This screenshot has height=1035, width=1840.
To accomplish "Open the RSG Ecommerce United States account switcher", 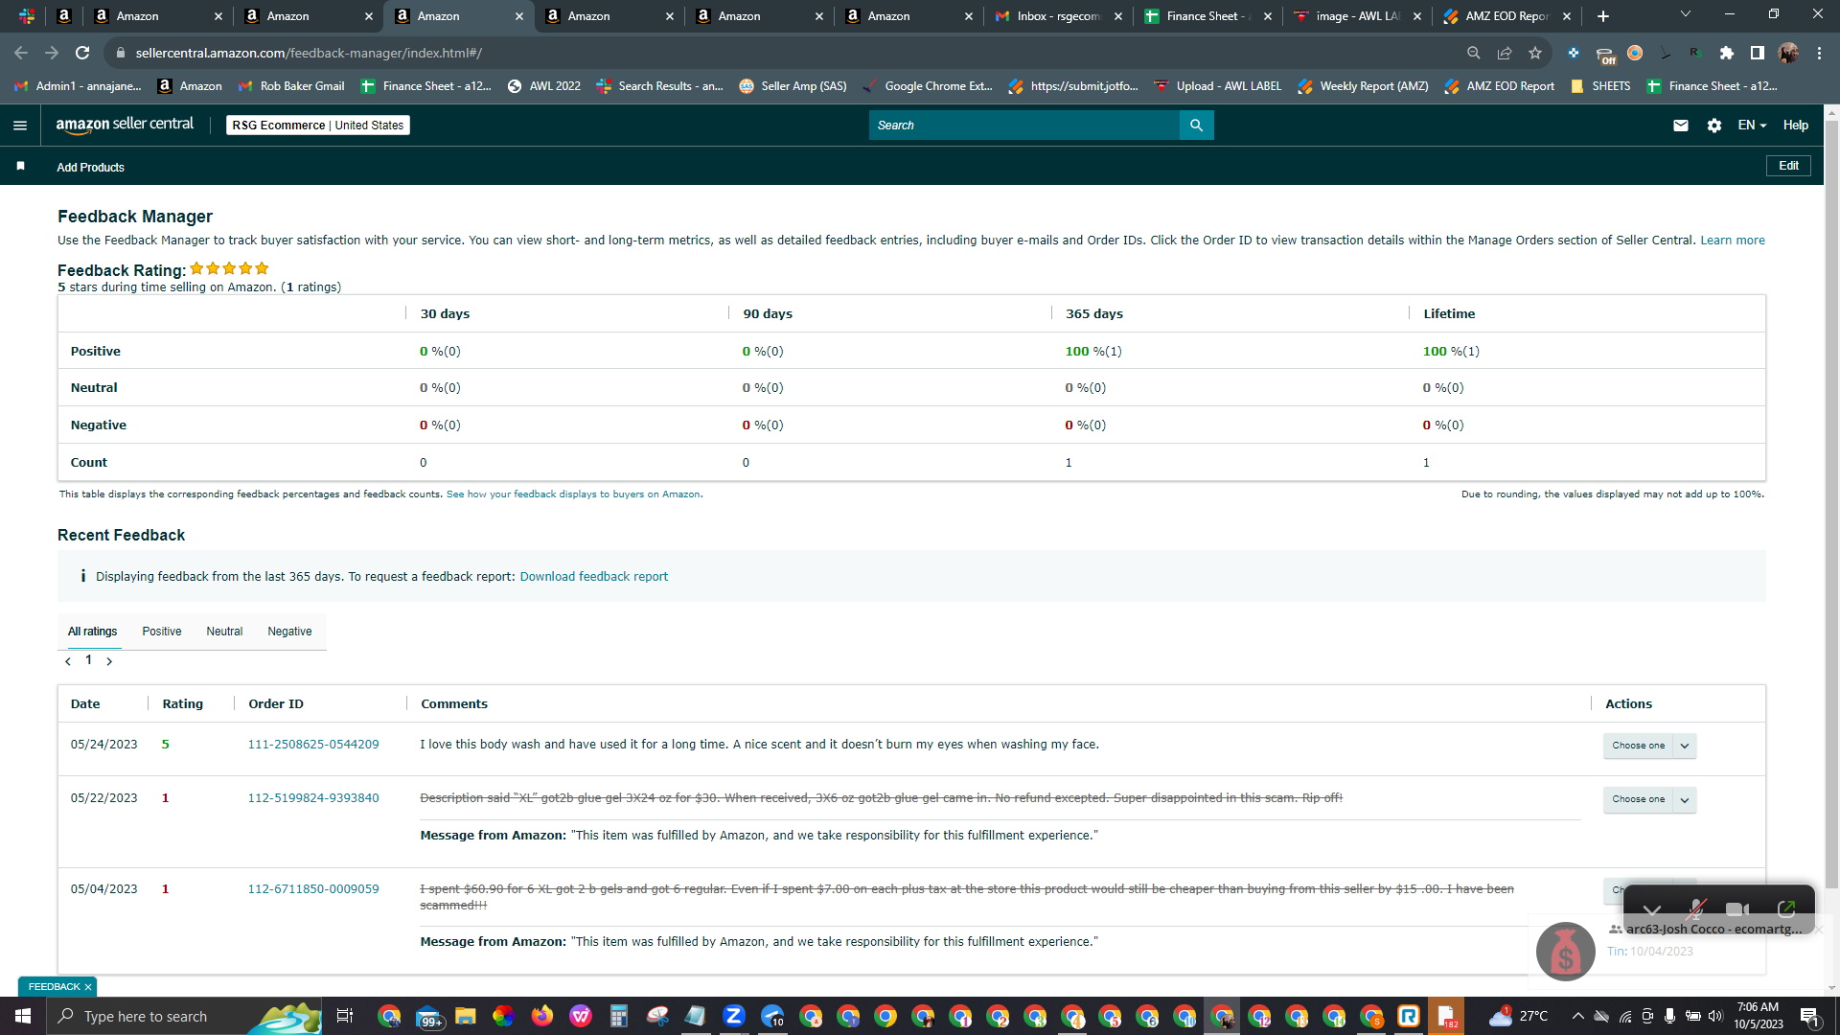I will pos(318,126).
